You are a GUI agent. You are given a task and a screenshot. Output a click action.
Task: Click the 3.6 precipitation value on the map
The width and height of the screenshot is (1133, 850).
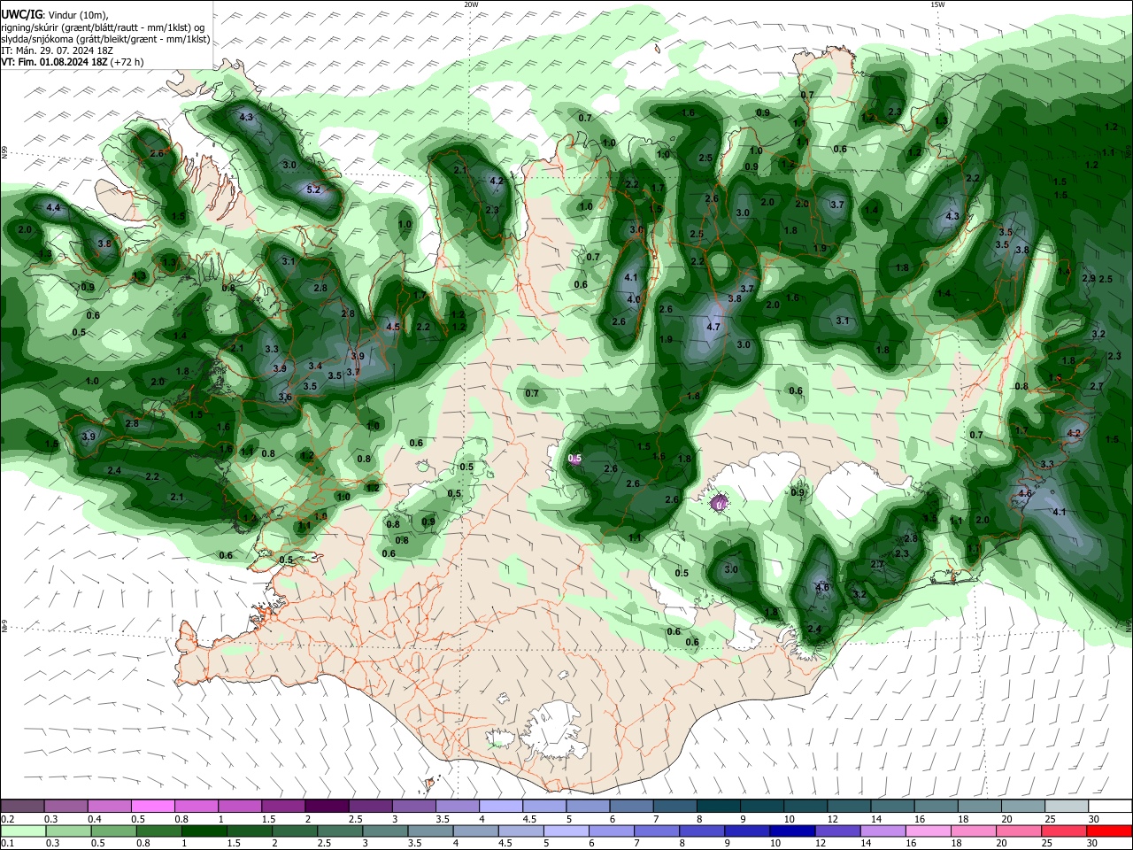285,398
